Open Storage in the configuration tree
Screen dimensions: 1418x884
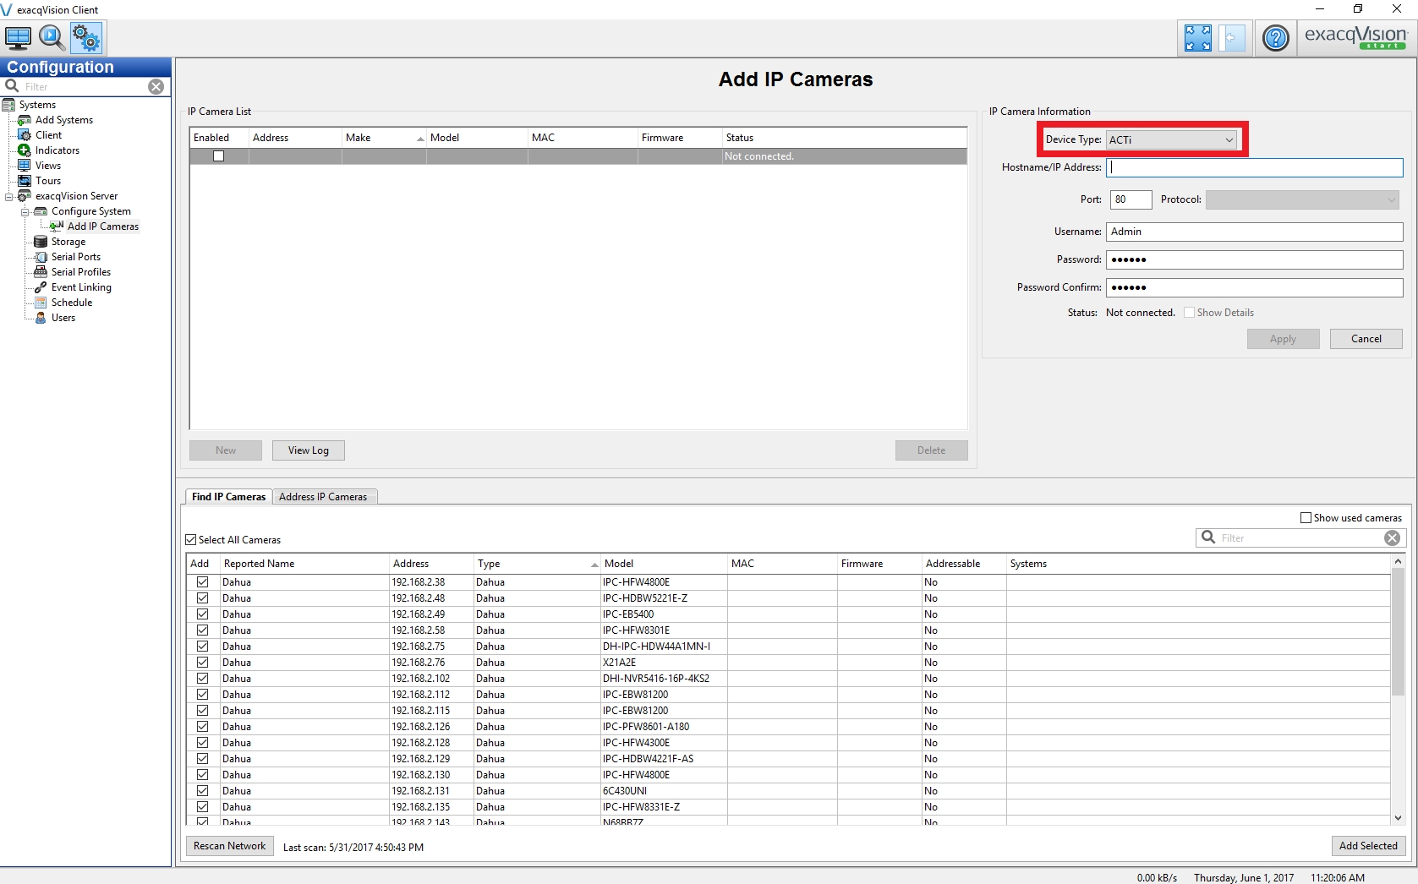click(x=68, y=242)
